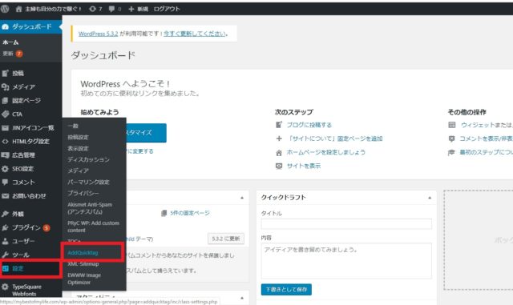
Task: Click ホームページを設定しましょう link
Action: click(326, 152)
